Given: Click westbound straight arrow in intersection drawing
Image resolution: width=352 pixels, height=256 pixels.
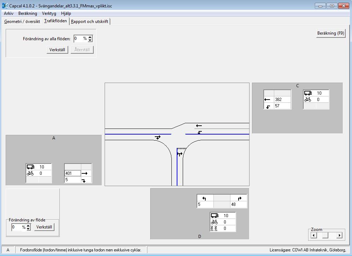Looking at the screenshot, I should (x=199, y=126).
